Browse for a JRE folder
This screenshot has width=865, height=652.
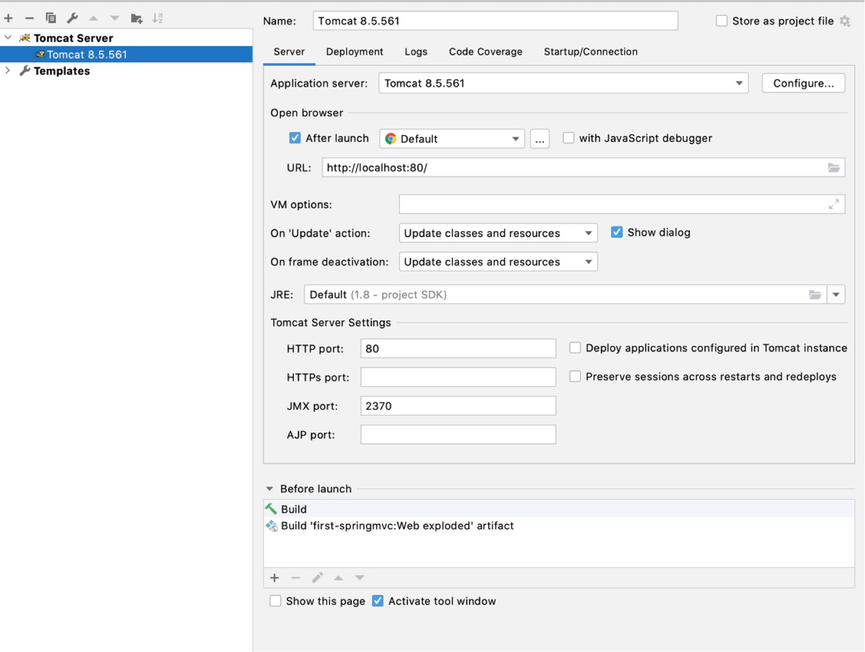point(814,295)
